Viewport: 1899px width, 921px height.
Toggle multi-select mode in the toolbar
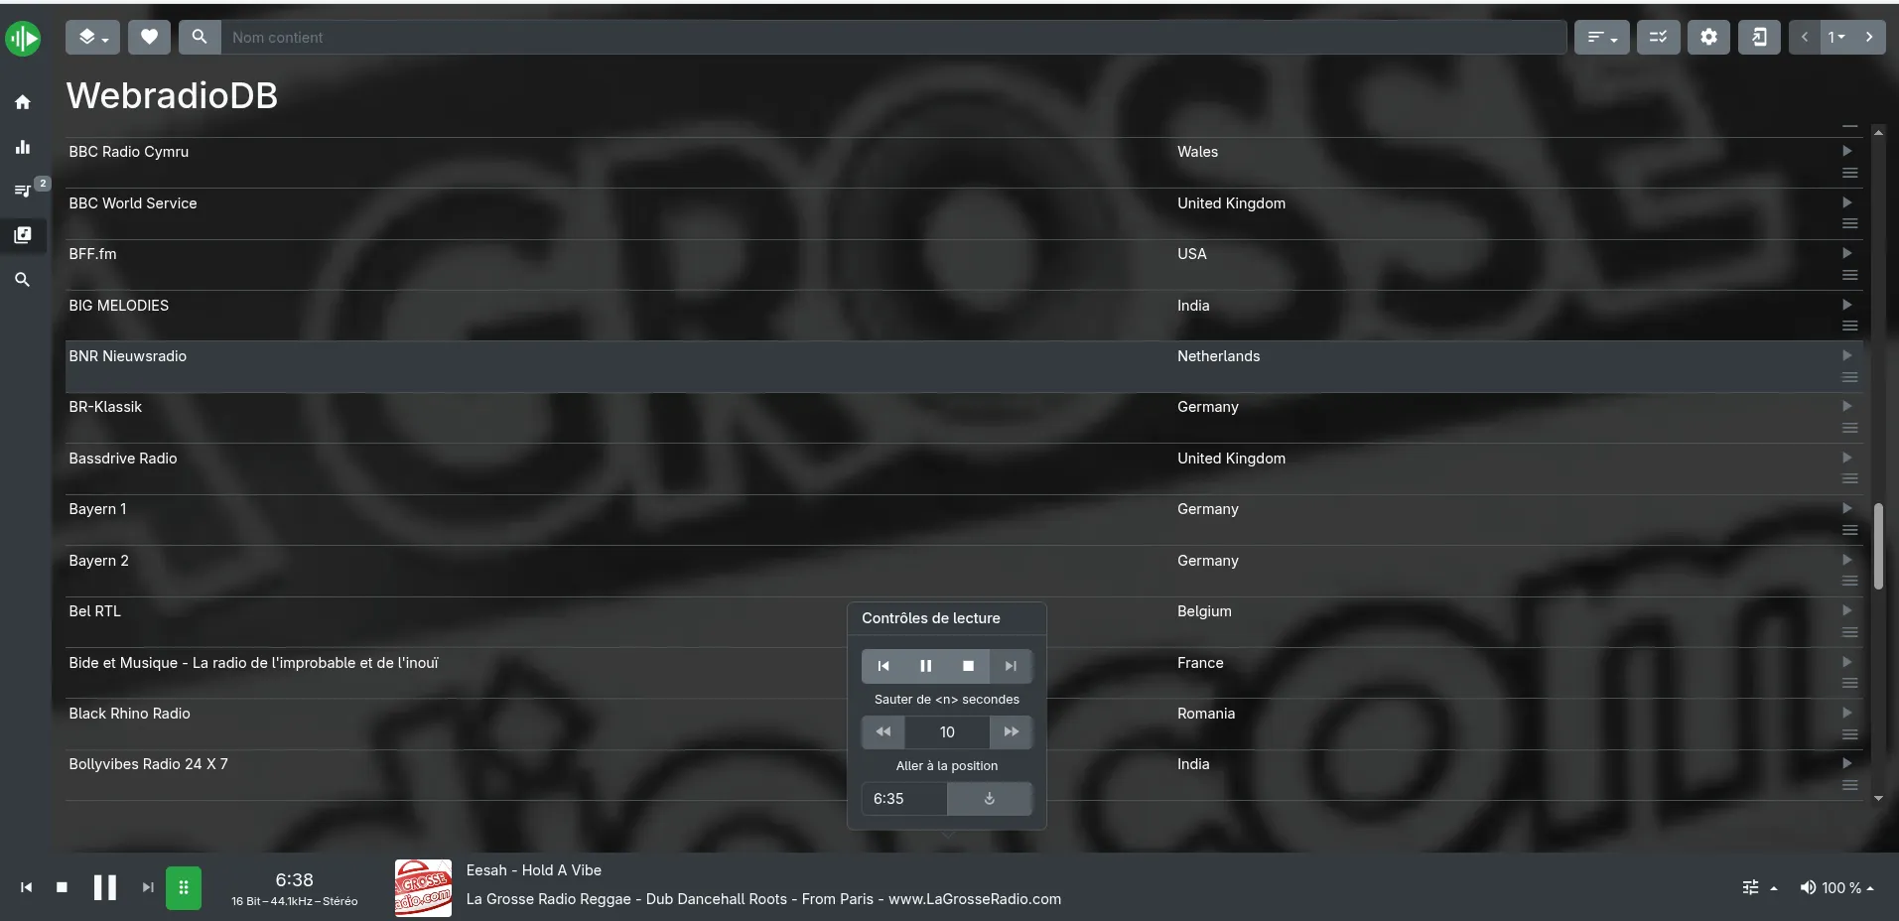pyautogui.click(x=1657, y=37)
